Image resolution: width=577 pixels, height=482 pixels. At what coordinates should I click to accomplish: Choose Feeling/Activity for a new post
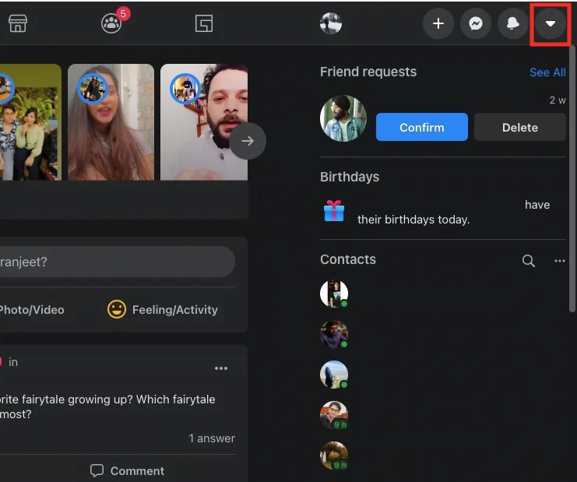pyautogui.click(x=162, y=310)
